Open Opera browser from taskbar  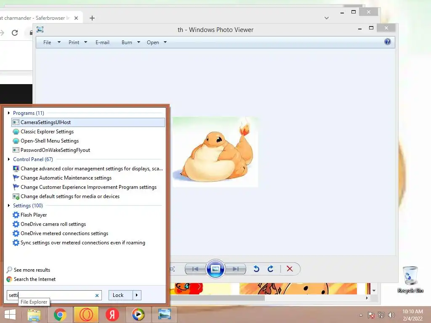(86, 315)
